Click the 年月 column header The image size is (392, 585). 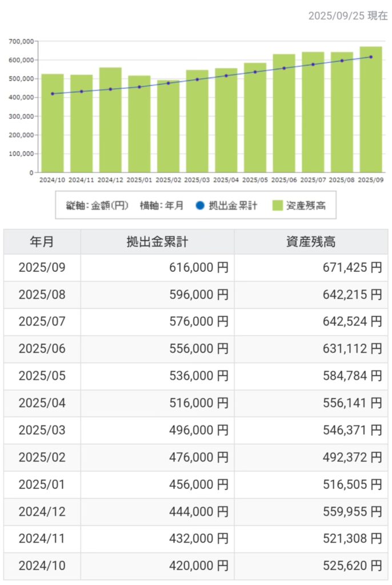(42, 242)
